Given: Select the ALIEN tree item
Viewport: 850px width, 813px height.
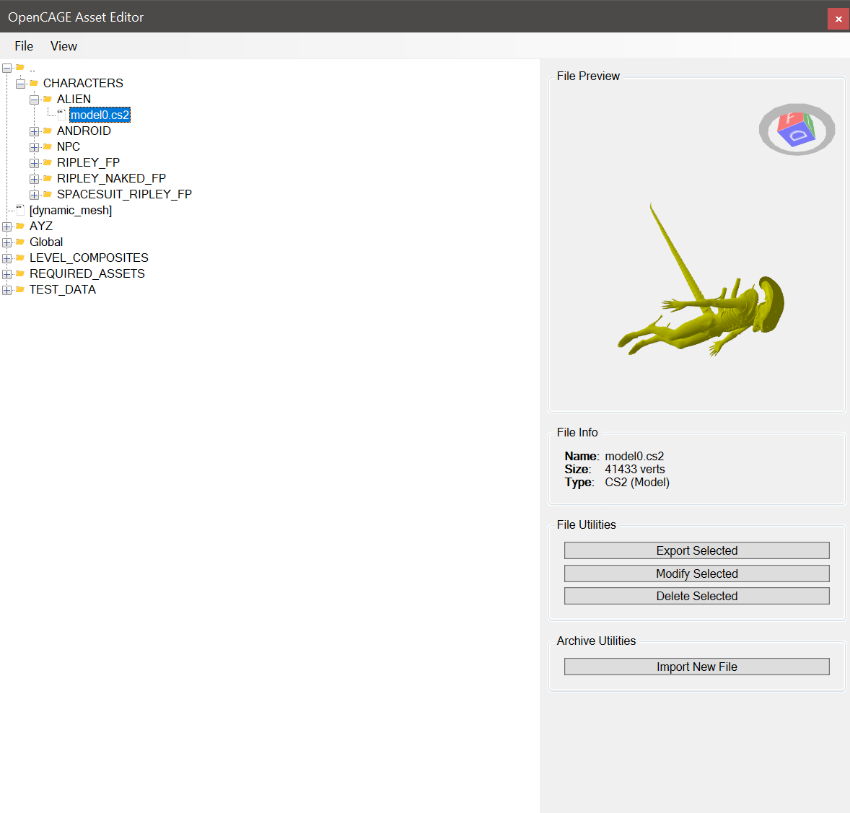Looking at the screenshot, I should point(74,99).
